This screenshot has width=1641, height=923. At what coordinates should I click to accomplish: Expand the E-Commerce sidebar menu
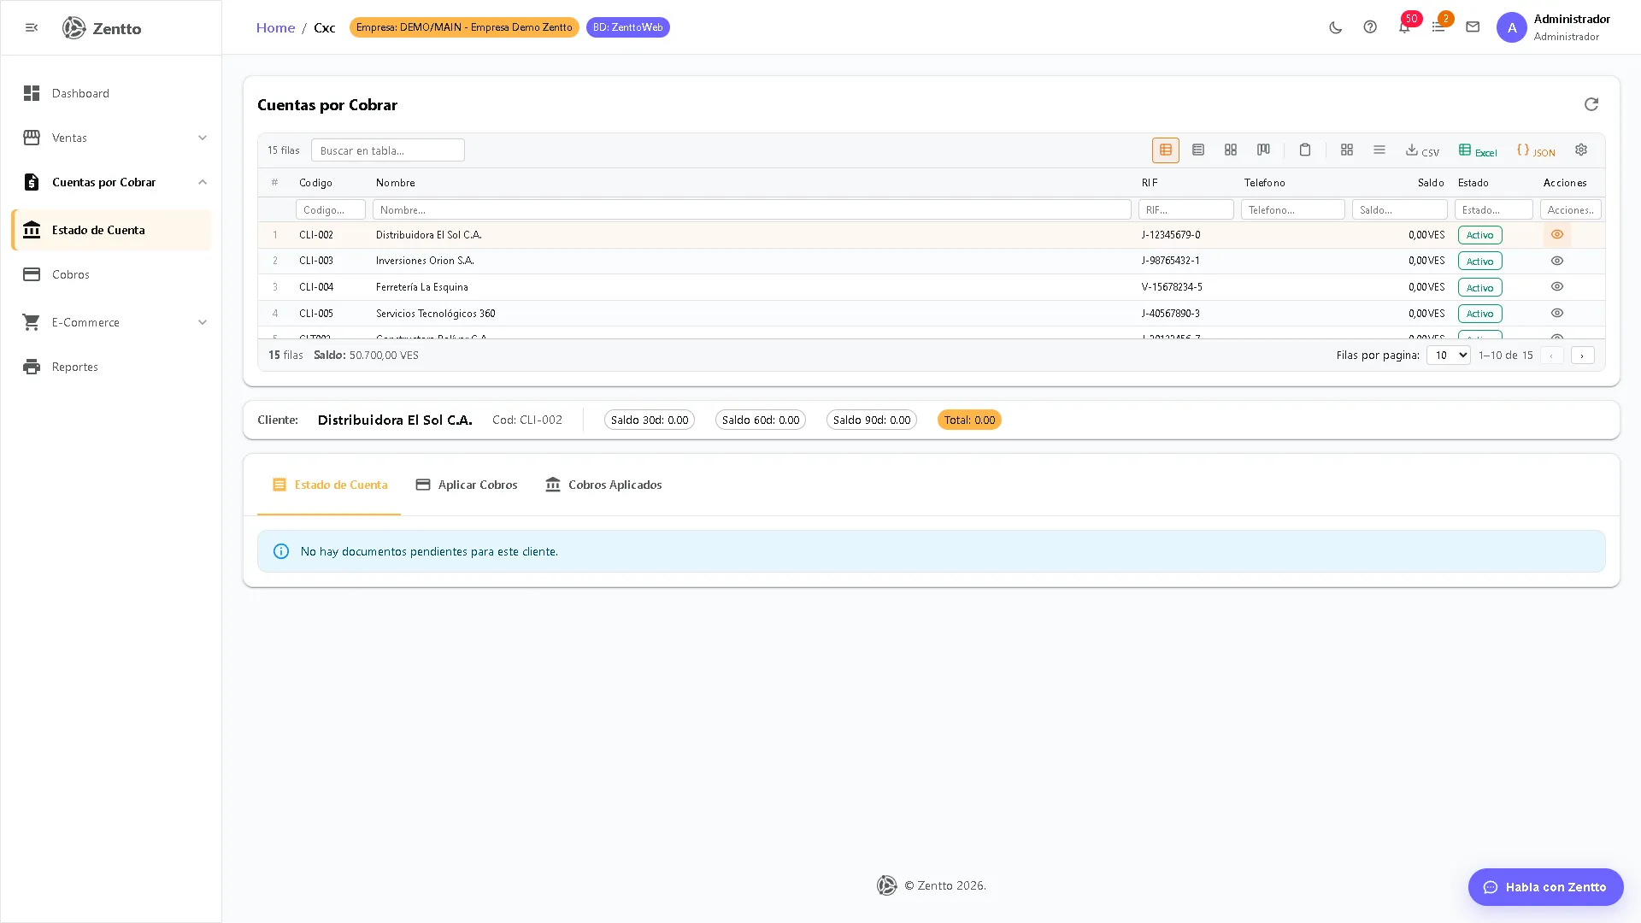coord(111,322)
